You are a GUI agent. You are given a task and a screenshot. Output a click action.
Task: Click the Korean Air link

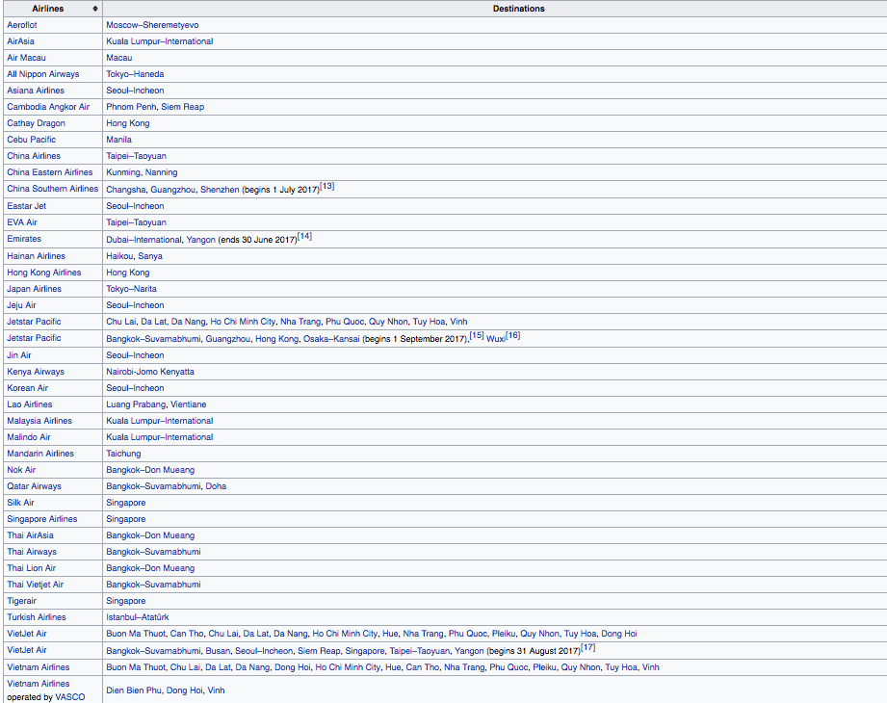(28, 388)
